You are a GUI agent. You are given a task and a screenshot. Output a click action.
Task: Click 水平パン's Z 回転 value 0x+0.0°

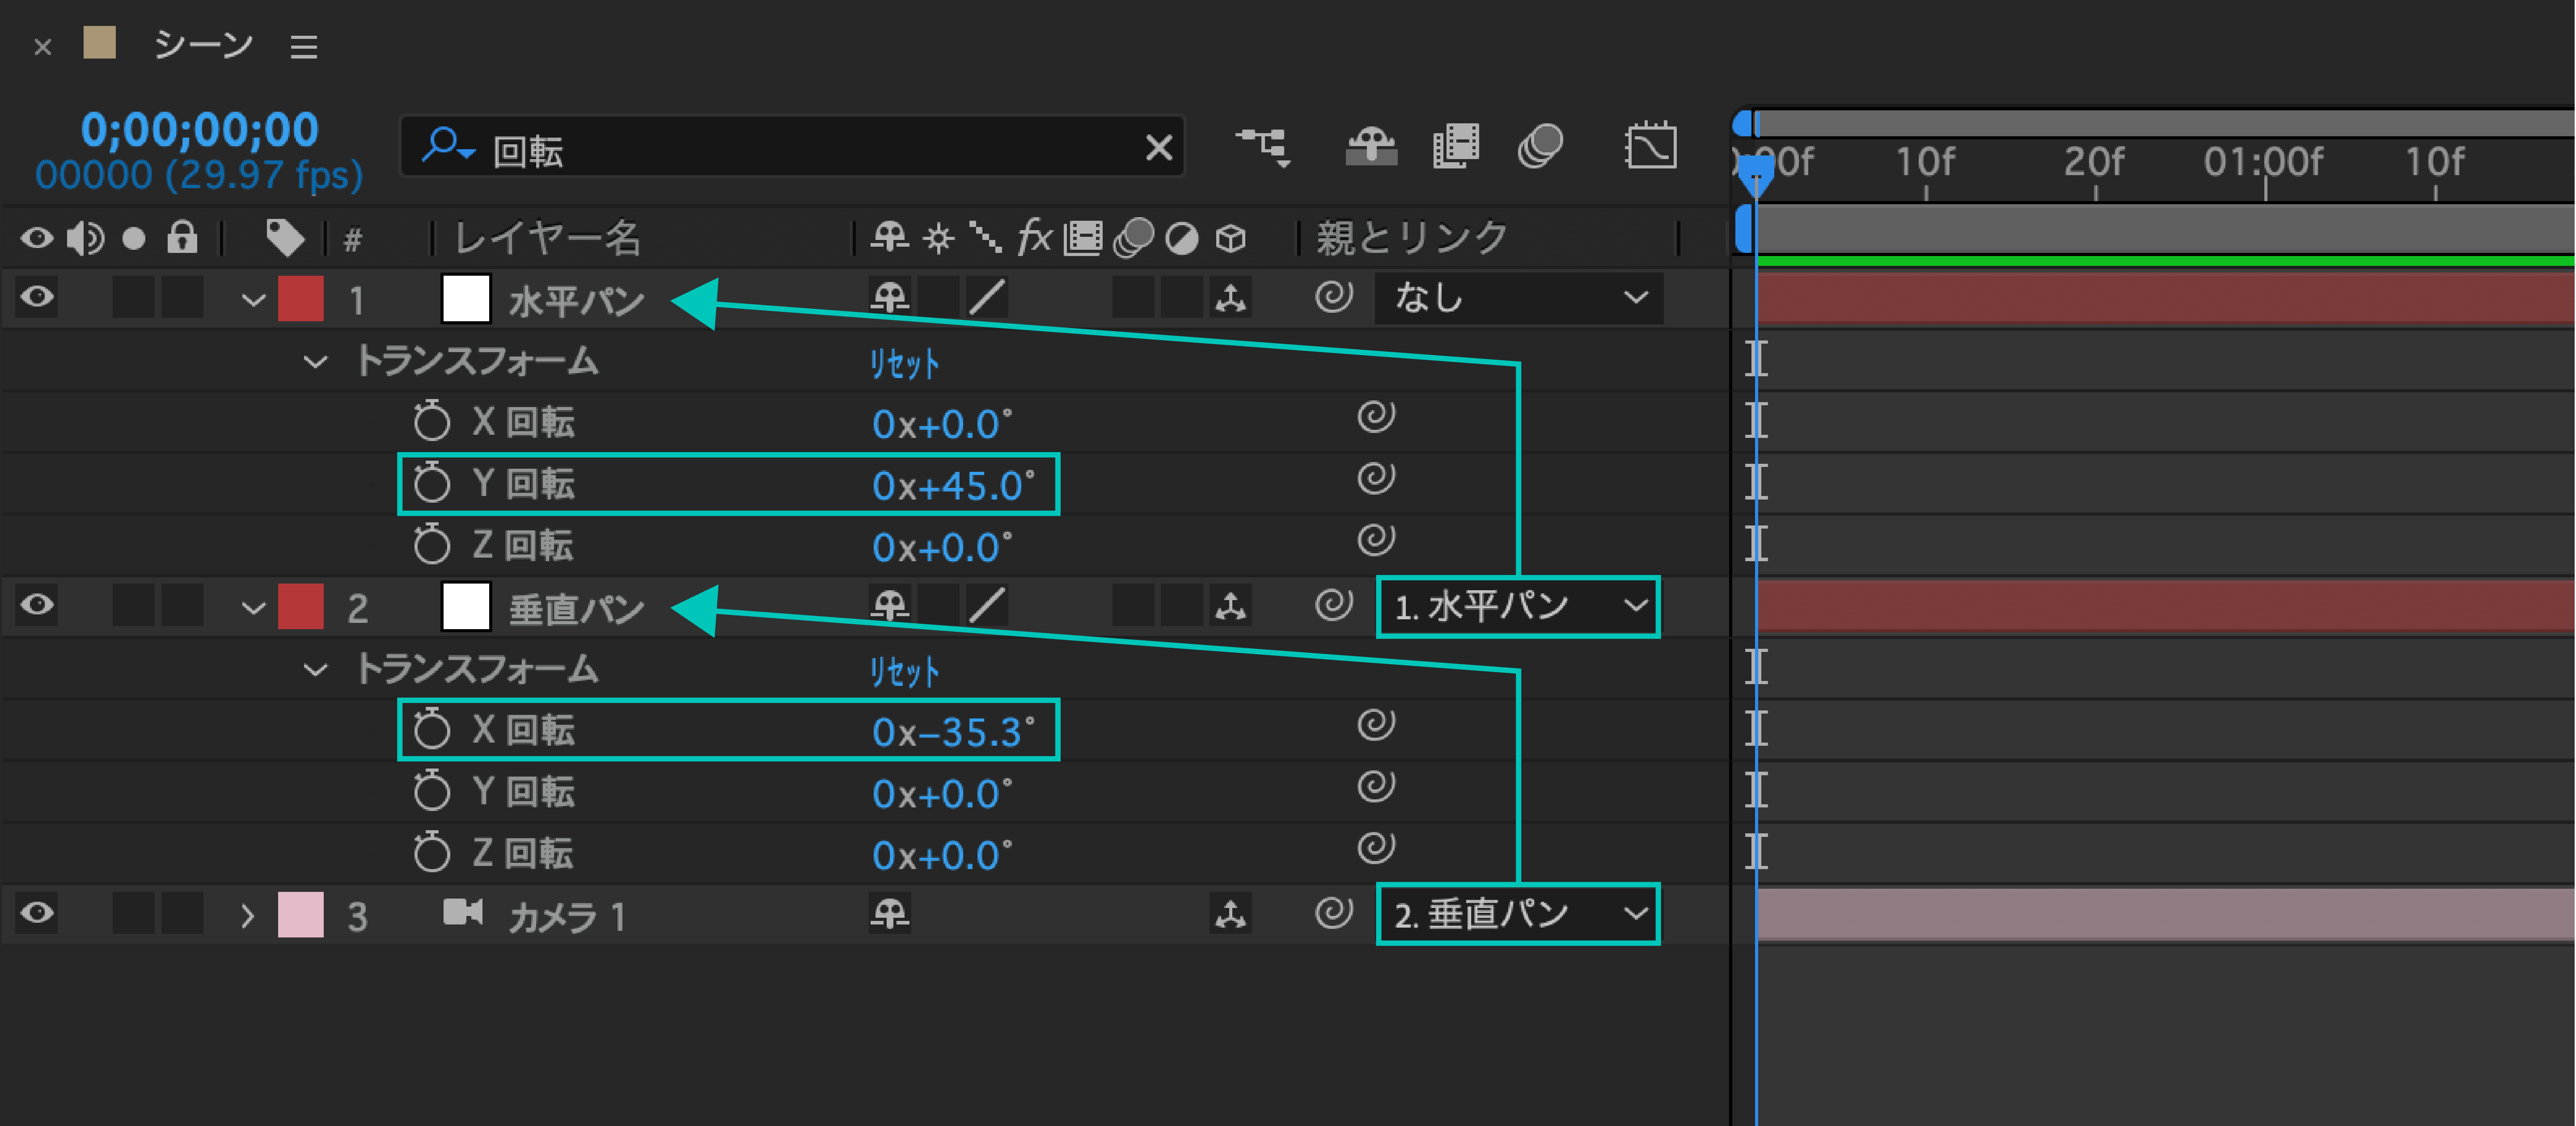942,547
